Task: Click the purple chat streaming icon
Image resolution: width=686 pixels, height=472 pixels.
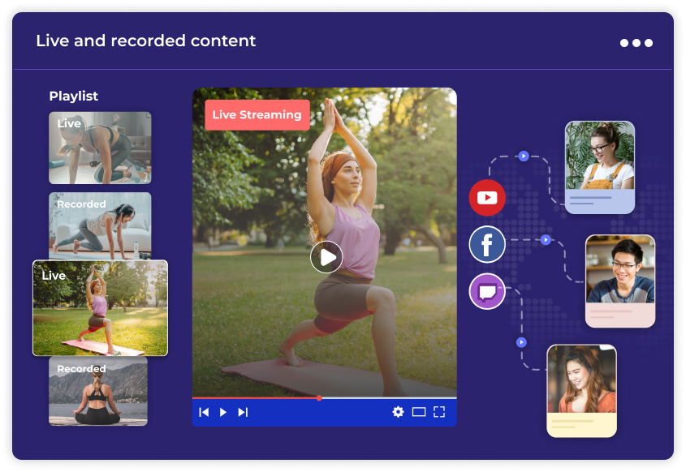Action: (487, 291)
